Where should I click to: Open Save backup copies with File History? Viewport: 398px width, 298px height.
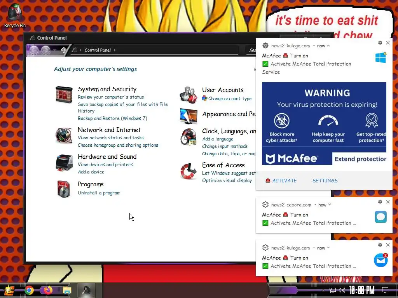tap(122, 107)
